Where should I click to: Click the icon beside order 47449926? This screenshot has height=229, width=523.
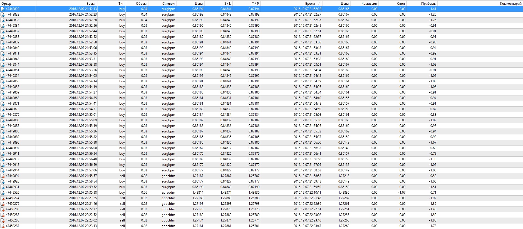[3, 181]
